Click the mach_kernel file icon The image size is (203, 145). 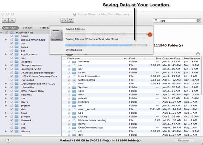[x=74, y=110]
